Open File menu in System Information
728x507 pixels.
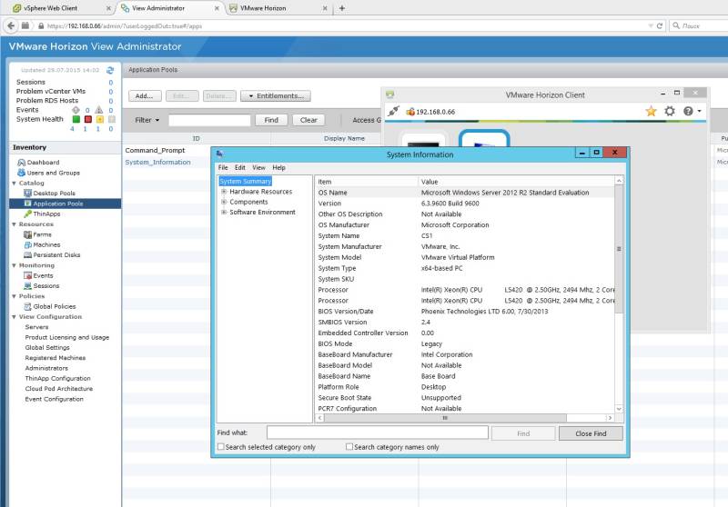click(x=223, y=167)
